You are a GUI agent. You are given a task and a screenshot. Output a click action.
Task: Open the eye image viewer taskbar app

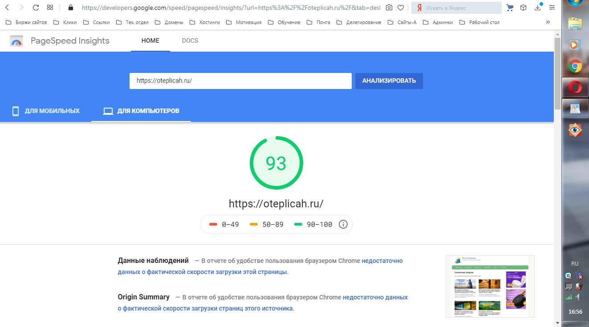coord(575,129)
